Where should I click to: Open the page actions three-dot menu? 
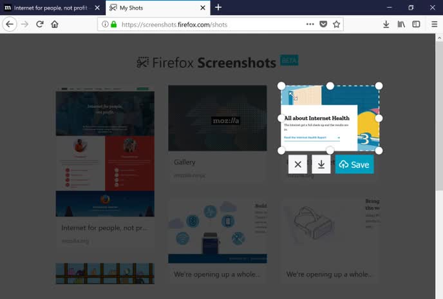pos(310,24)
